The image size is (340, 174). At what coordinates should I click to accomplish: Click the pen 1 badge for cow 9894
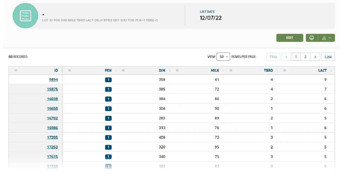tap(108, 80)
